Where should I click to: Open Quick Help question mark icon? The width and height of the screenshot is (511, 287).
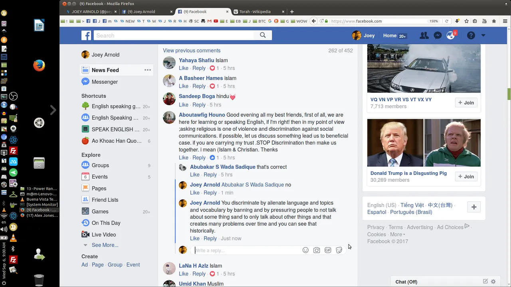[471, 35]
